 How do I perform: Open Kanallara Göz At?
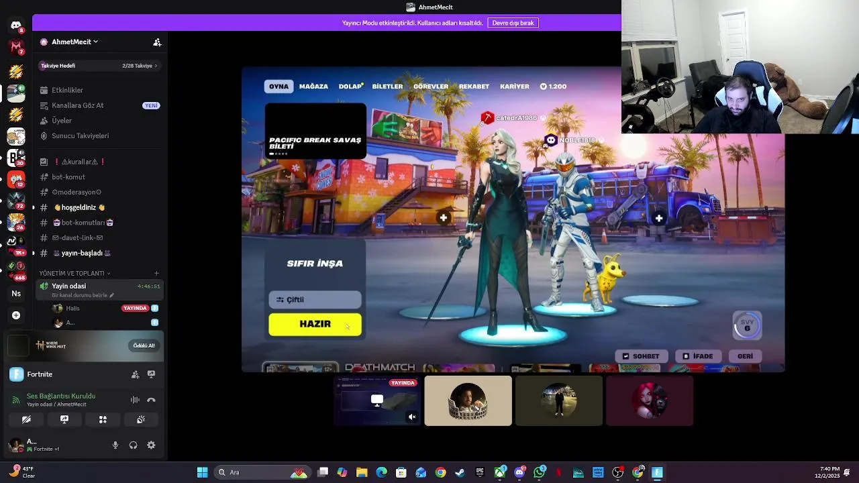99,105
